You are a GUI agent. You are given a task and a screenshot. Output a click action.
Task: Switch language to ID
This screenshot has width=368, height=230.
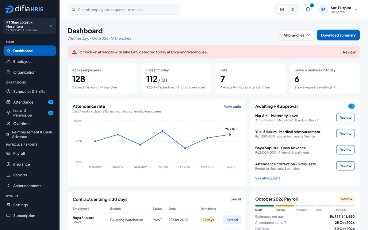tap(292, 10)
